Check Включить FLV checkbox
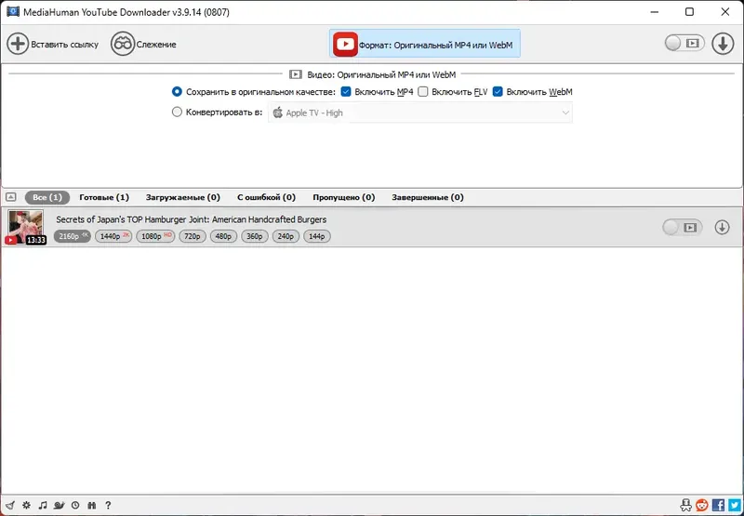 coord(423,91)
